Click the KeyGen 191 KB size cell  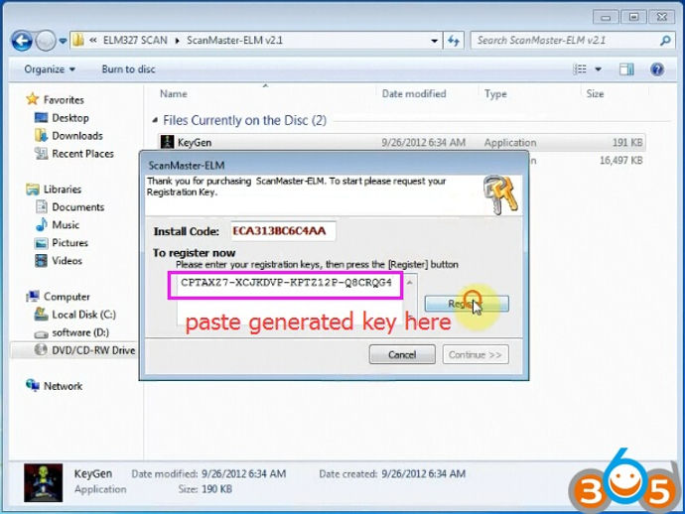(x=627, y=142)
